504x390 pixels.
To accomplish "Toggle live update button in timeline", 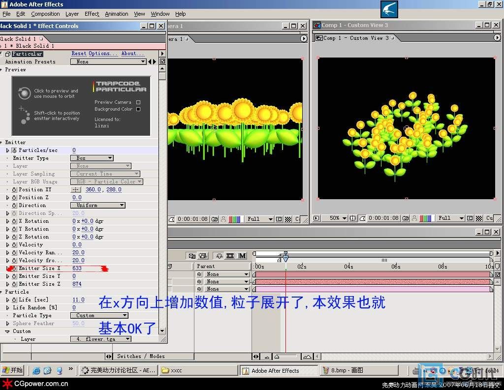I will click(x=192, y=256).
